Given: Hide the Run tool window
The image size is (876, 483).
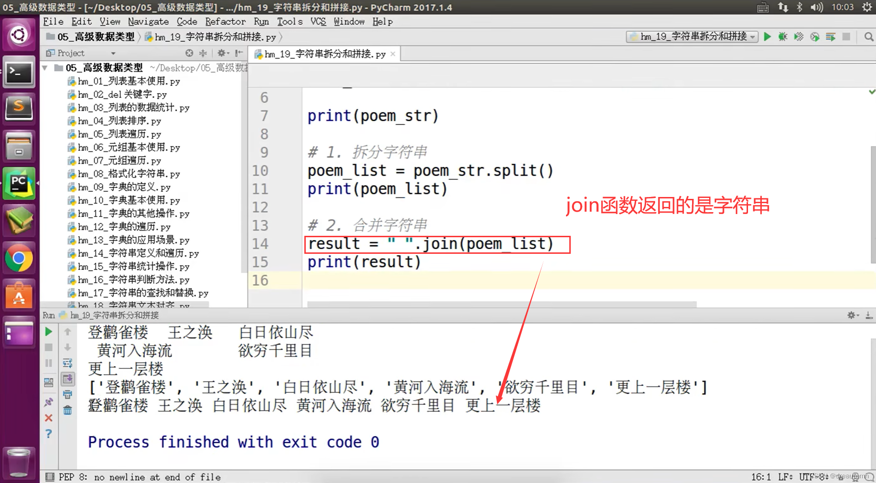Looking at the screenshot, I should tap(868, 315).
